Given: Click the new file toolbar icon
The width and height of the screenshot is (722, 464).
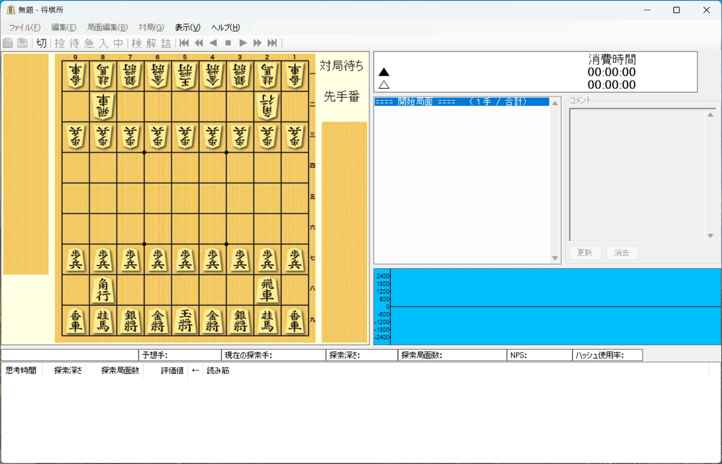Looking at the screenshot, I should click(8, 43).
